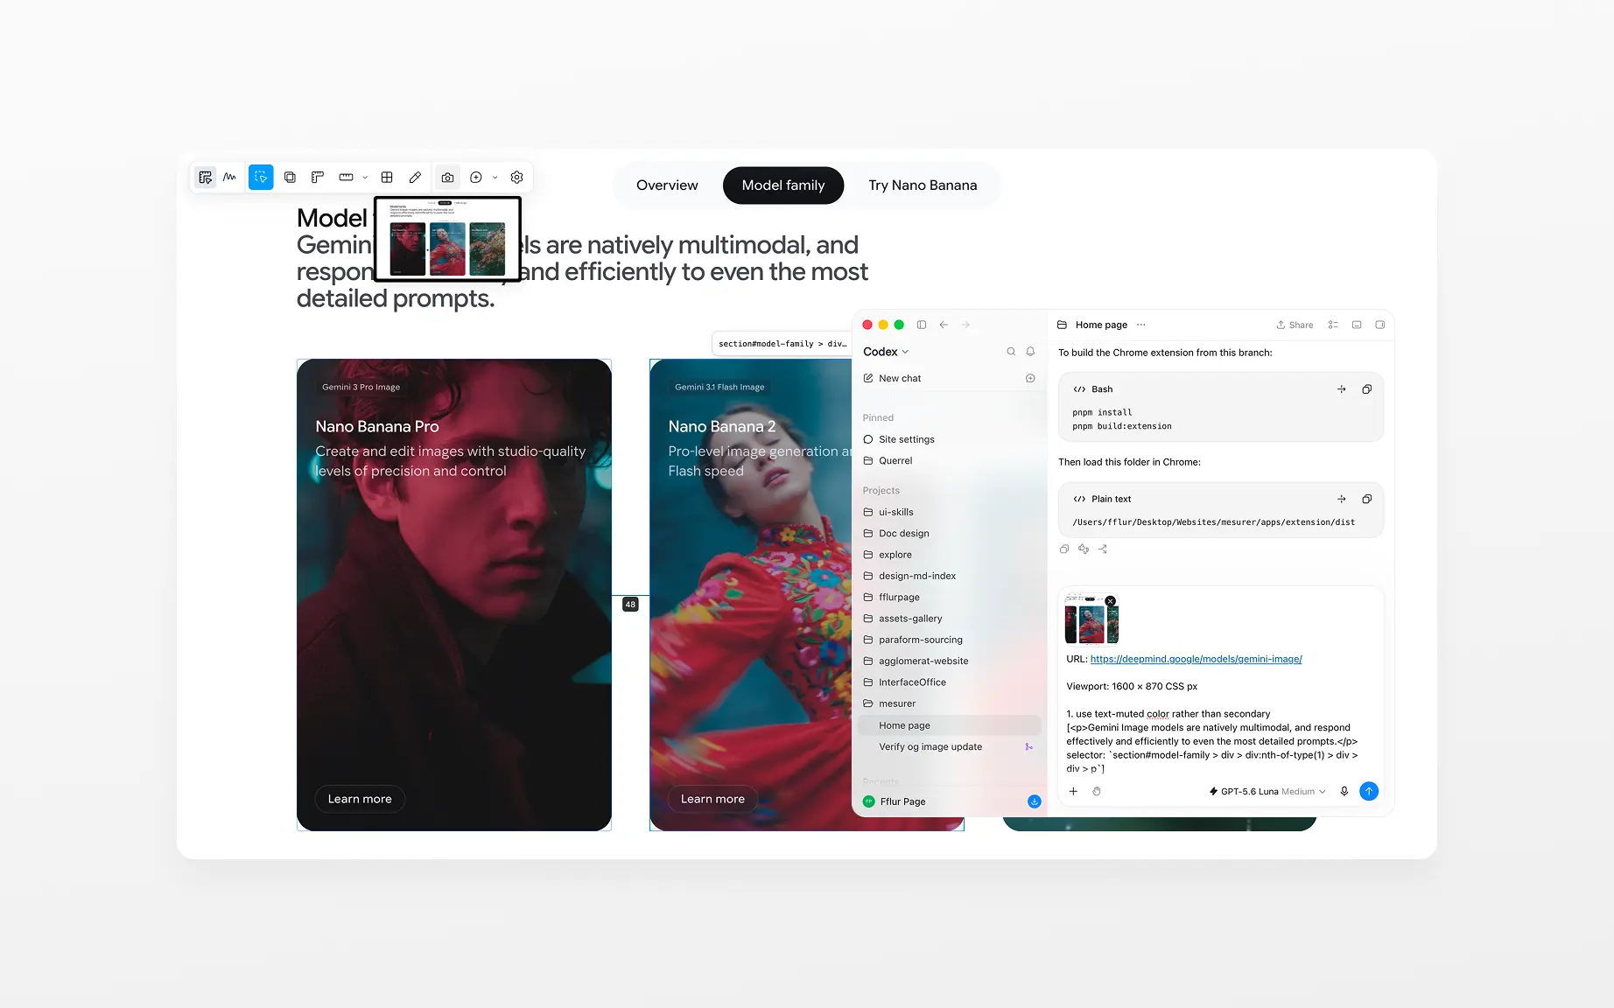Open the deepmind.google gemini-image link

click(1196, 659)
